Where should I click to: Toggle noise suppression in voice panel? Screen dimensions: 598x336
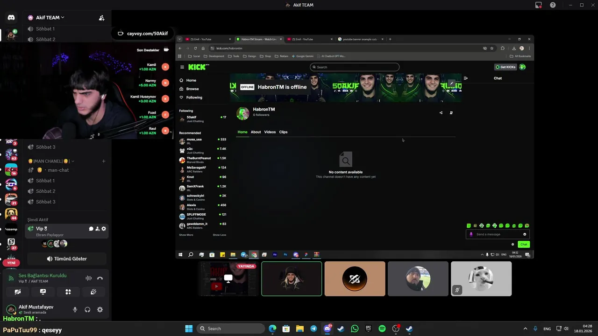click(x=88, y=278)
